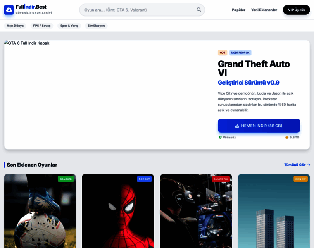Select the Simülasyon category chip
Screen dimensions: 314x248
click(x=96, y=26)
